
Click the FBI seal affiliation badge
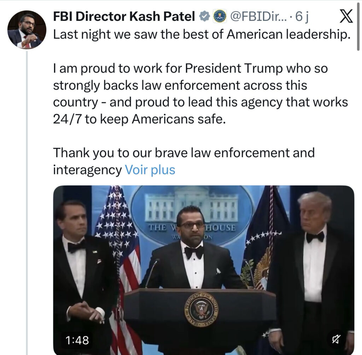click(x=220, y=16)
